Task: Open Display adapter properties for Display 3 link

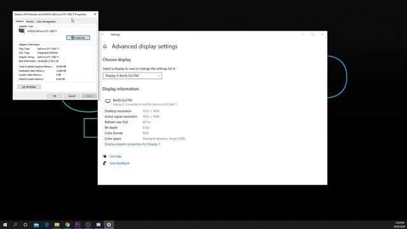Action: tap(132, 144)
